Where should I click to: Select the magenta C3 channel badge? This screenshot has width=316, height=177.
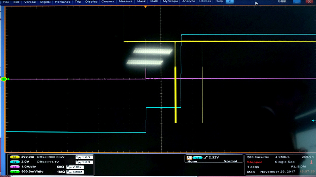click(x=15, y=167)
